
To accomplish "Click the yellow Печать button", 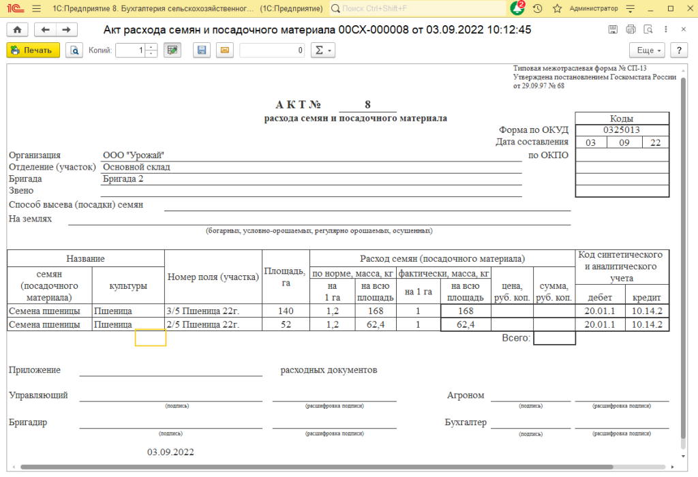I will pyautogui.click(x=33, y=50).
